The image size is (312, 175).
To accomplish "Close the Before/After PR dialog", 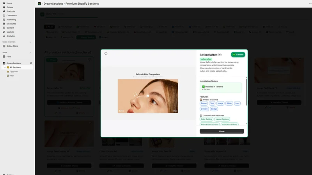I will pos(222,131).
